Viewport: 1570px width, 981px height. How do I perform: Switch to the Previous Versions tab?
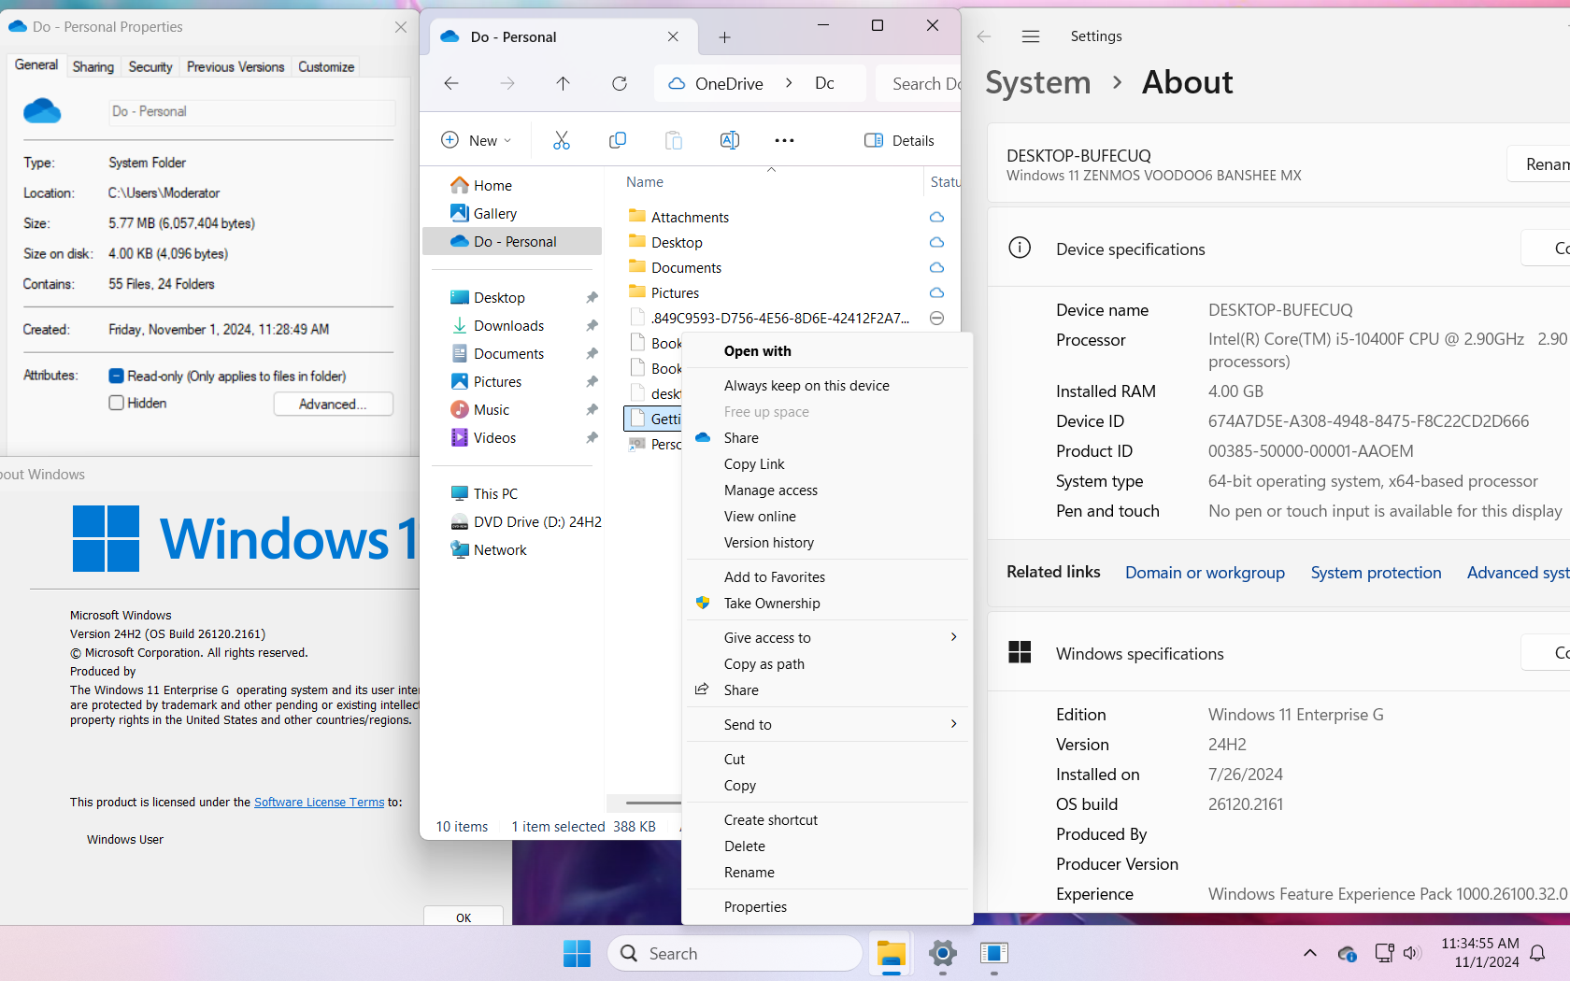(x=235, y=66)
